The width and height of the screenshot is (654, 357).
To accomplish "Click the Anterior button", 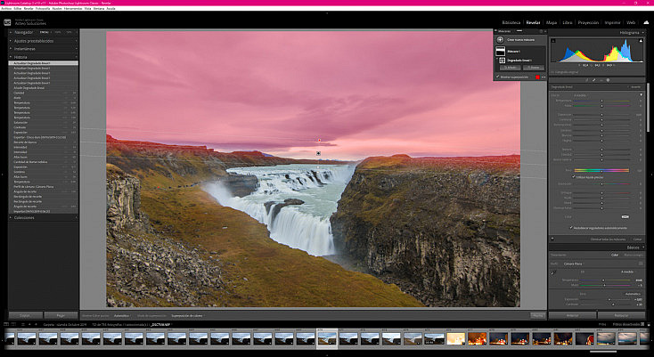I will click(572, 315).
